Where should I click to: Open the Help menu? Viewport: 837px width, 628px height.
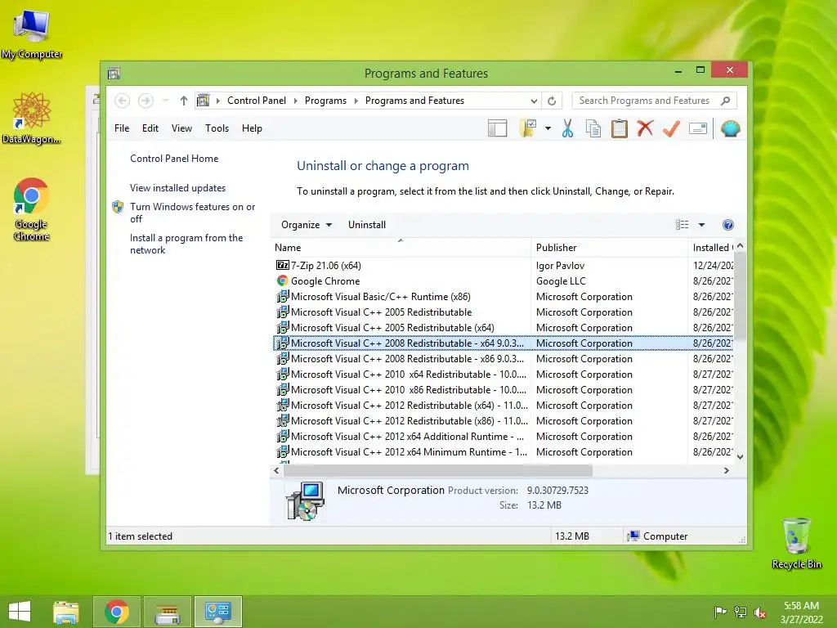coord(252,128)
